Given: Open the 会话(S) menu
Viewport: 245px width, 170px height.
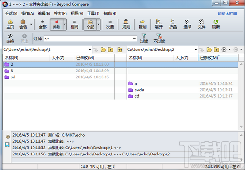Looking at the screenshot, I should (11, 14).
